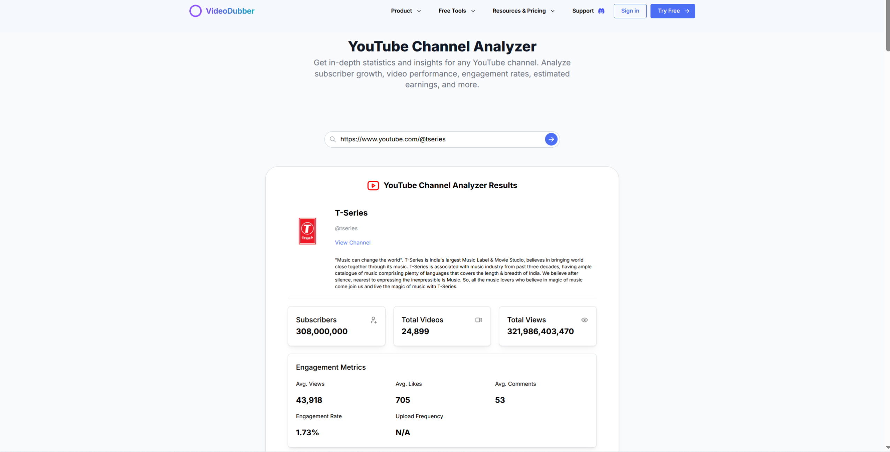Click the magnifier icon in search bar
Screen dimensions: 890x452
[x=333, y=139]
